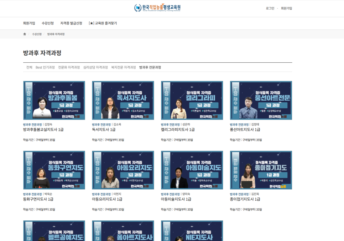Open the 방과후돌봄 course thumbnail
Image resolution: width=344 pixels, height=241 pixels.
54,101
